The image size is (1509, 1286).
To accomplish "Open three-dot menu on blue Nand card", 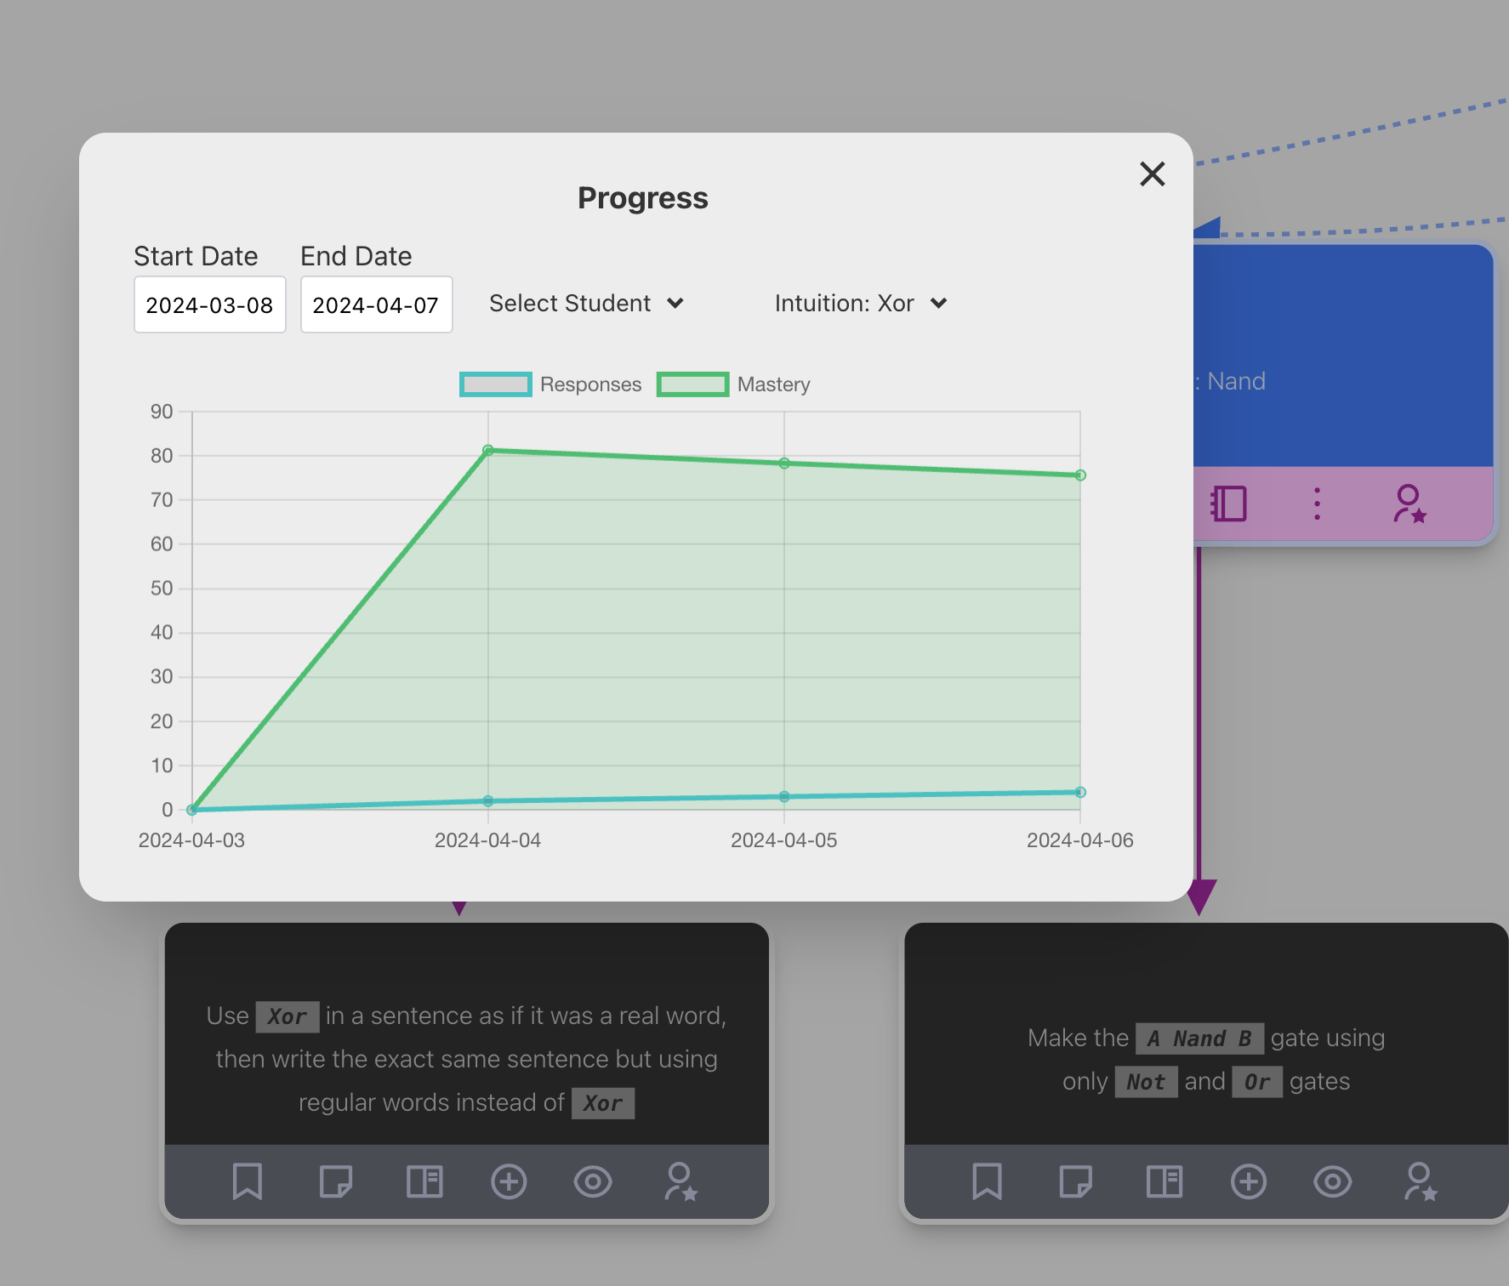I will (x=1317, y=504).
